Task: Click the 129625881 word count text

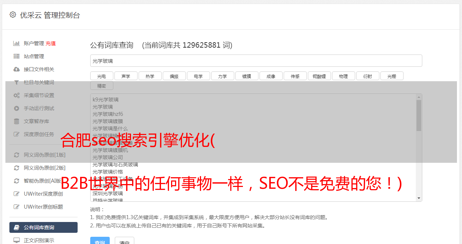Action: pos(201,45)
